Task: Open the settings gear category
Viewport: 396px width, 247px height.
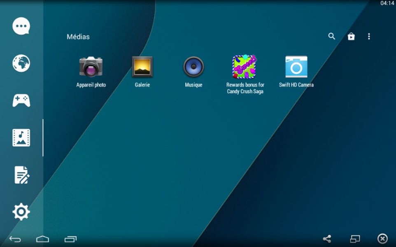Action: (x=21, y=212)
